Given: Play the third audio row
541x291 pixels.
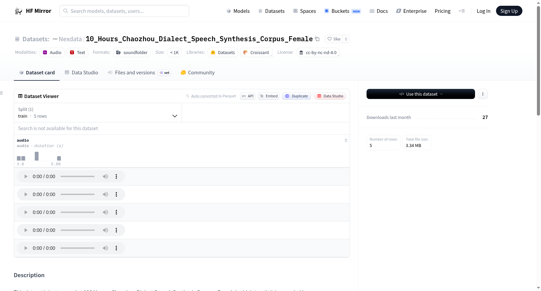Looking at the screenshot, I should pyautogui.click(x=26, y=212).
